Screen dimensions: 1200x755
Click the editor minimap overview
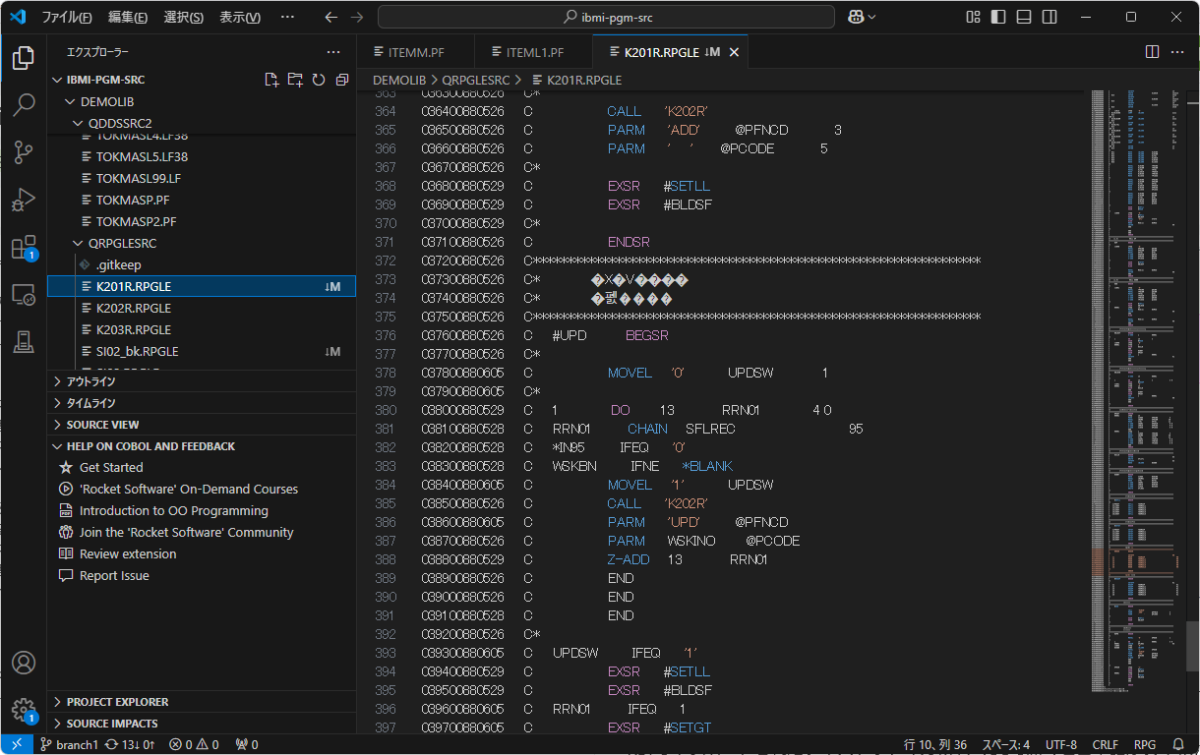tap(1136, 391)
